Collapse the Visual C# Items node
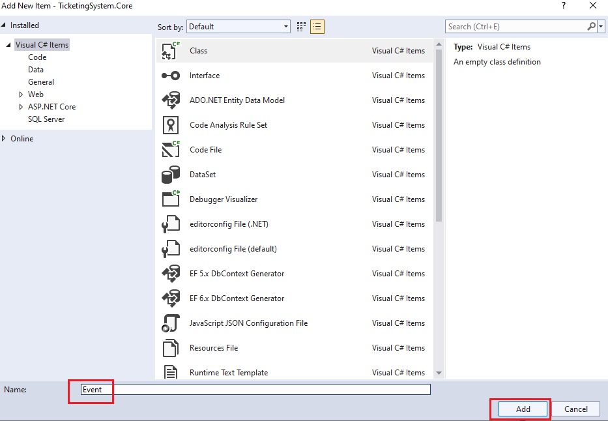Viewport: 608px width, 421px height. tap(8, 45)
